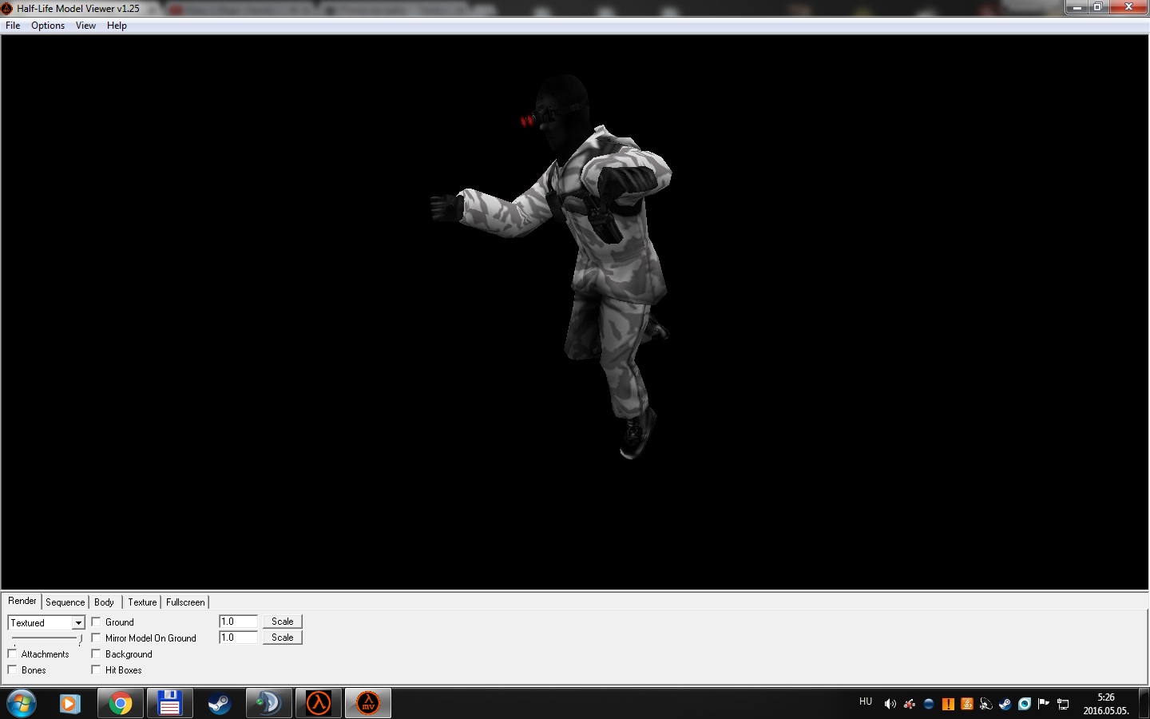Select the Half-Life Model Viewer taskbar icon
1150x719 pixels.
click(x=368, y=703)
